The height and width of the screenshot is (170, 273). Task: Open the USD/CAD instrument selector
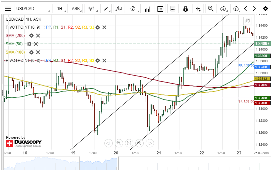click(x=33, y=9)
